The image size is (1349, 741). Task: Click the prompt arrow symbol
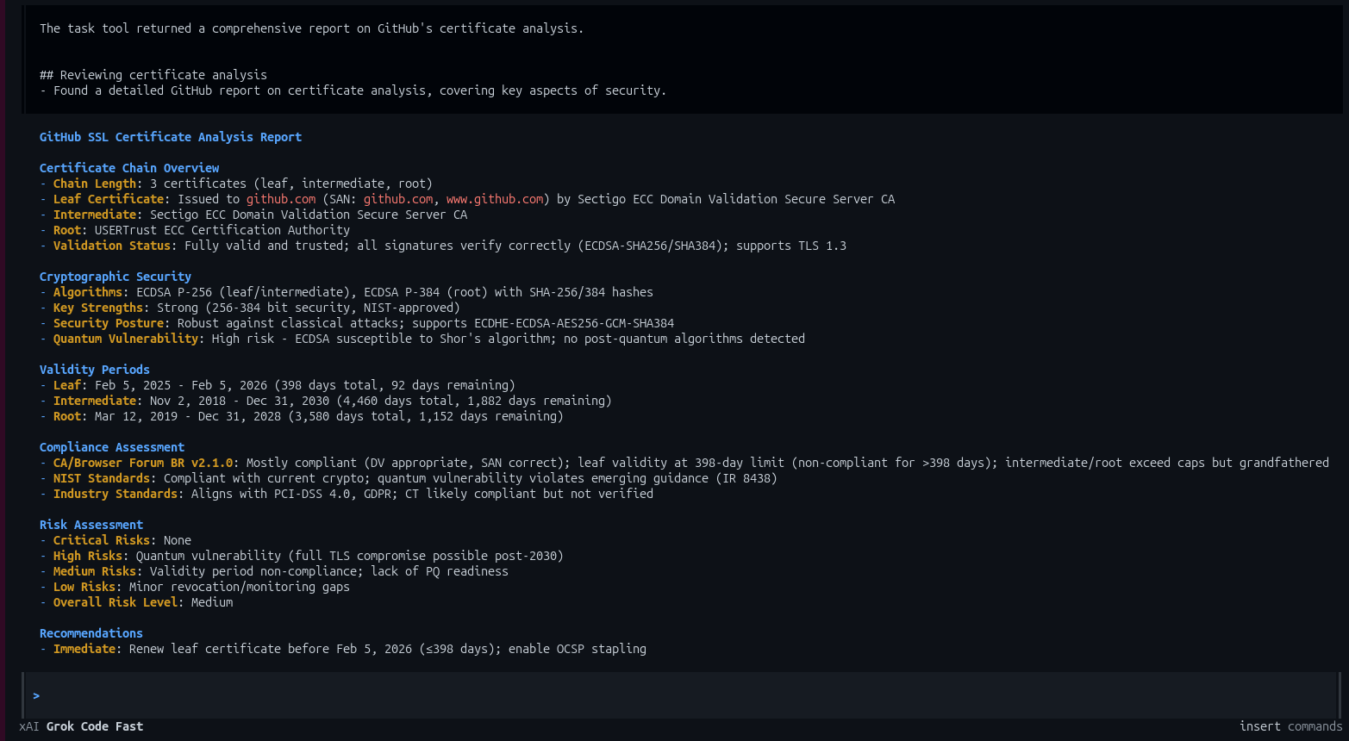pos(36,695)
